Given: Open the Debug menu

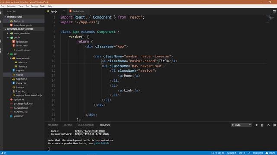Looking at the screenshot, I should (x=34, y=6).
